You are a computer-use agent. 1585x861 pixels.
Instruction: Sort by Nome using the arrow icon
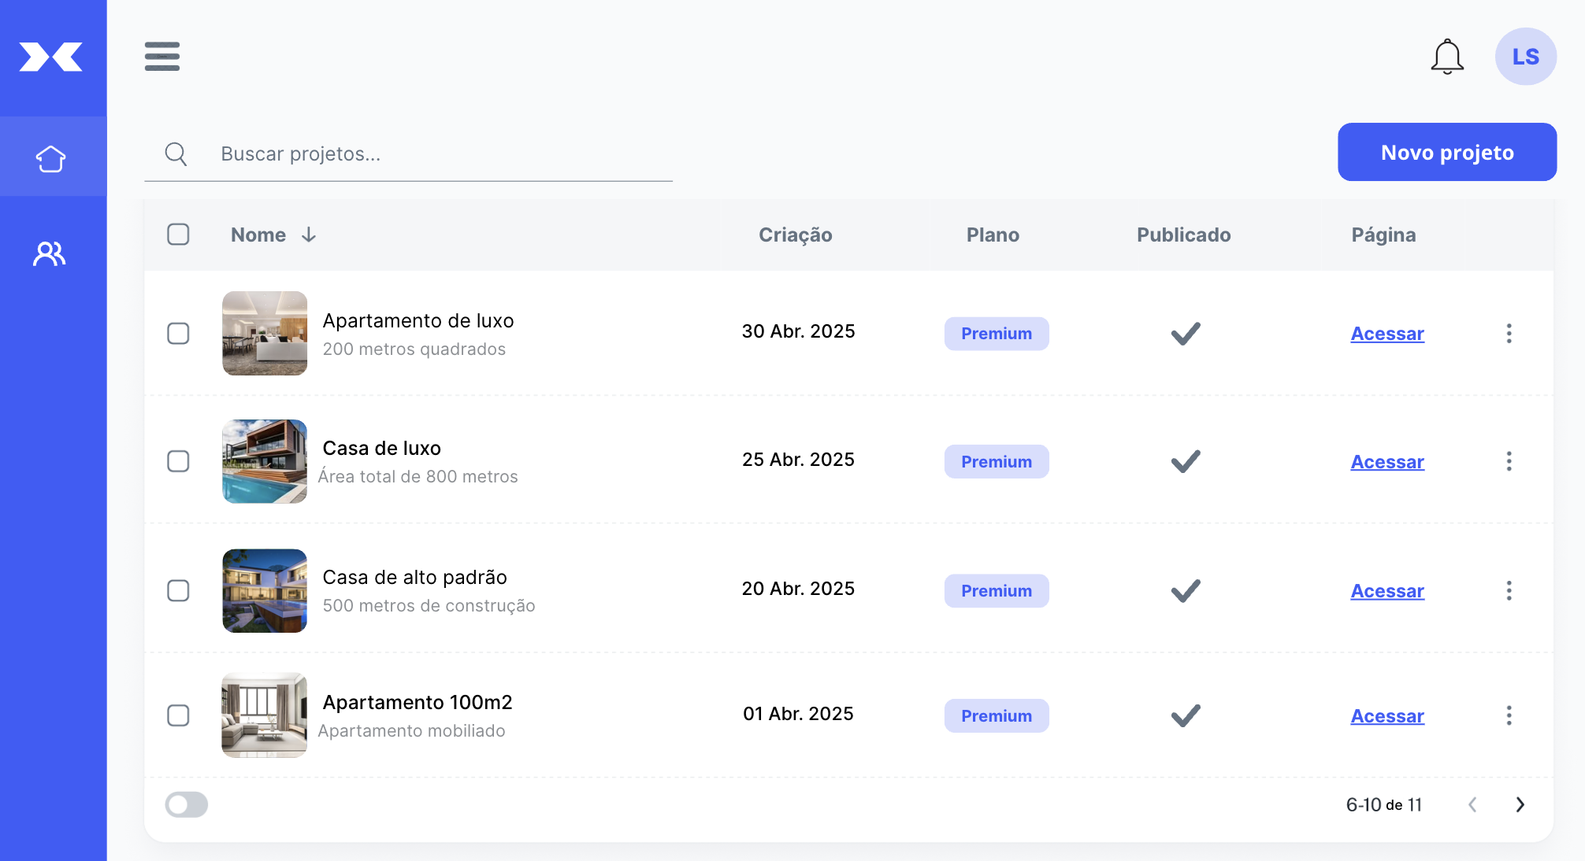tap(308, 234)
